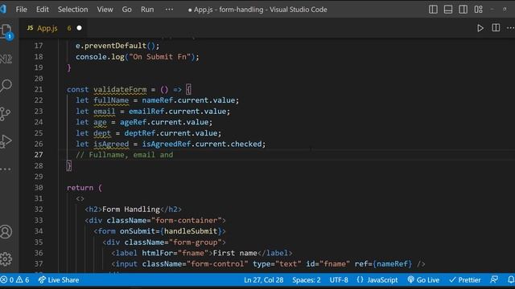Click line number 27 in gutter
The width and height of the screenshot is (515, 289).
click(x=39, y=155)
